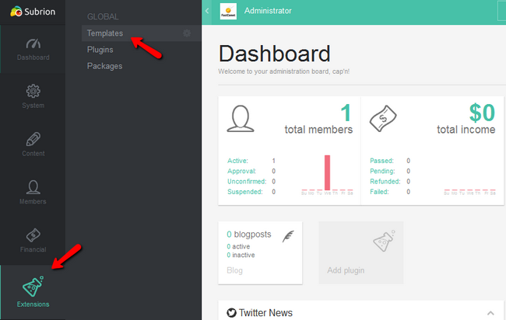Screen dimensions: 506x320
Task: Open the Blog link in blogposts widget
Action: (x=234, y=270)
